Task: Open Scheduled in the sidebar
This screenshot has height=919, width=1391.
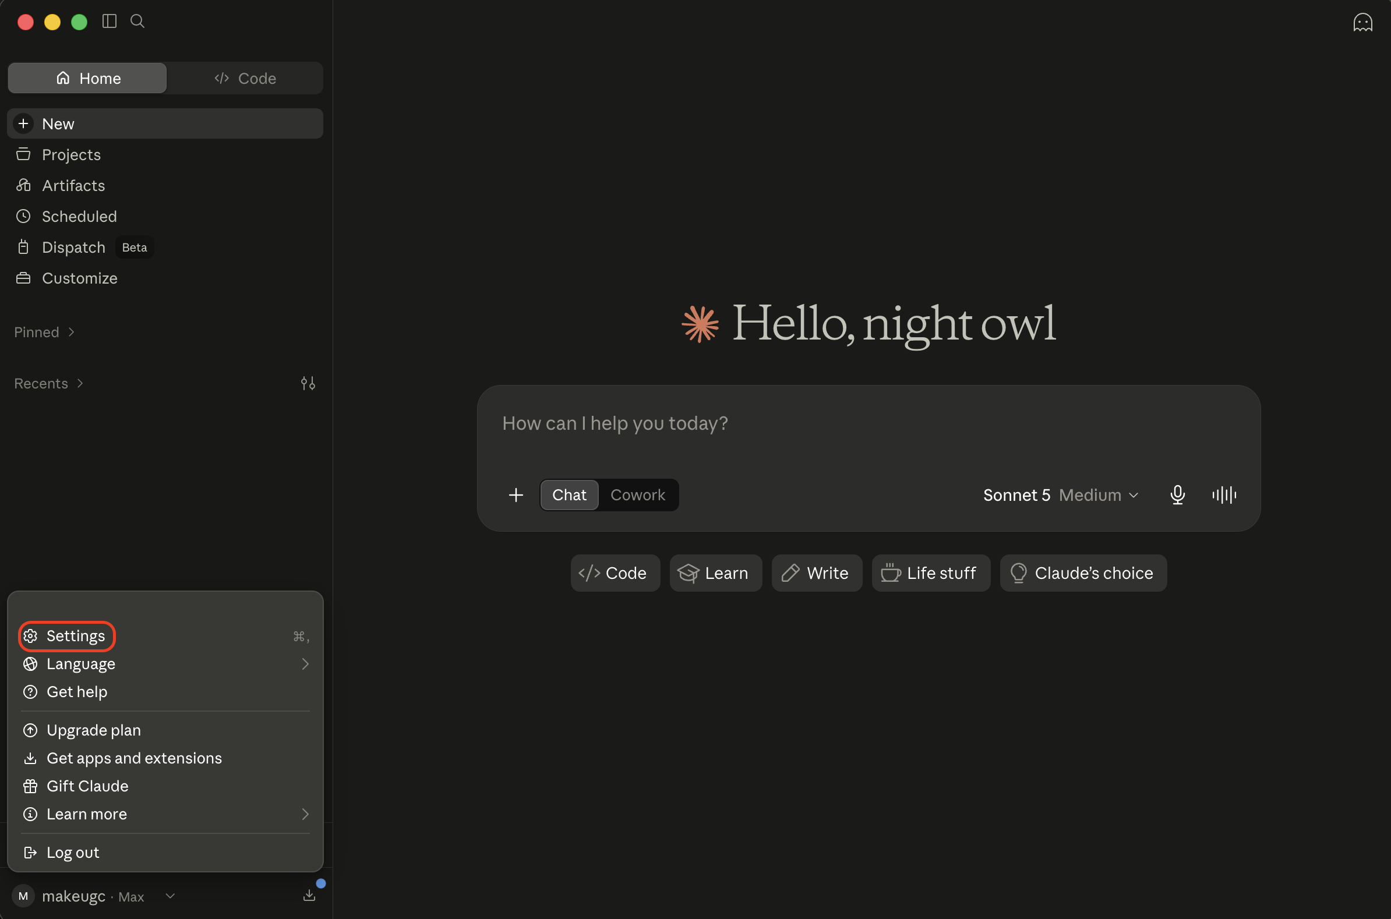Action: point(165,216)
